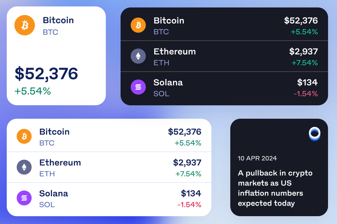Click the Ethereum icon in the white list widget
Screen dimensions: 337x224
pos(24,167)
